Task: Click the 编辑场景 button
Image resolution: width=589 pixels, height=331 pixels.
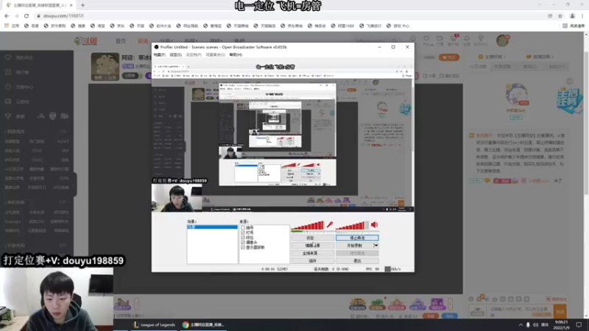Action: 313,246
